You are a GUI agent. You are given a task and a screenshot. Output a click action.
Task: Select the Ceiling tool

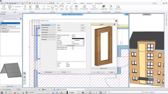61,8
